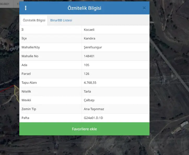Select the Pafta value G24a01.D.1D

point(93,118)
